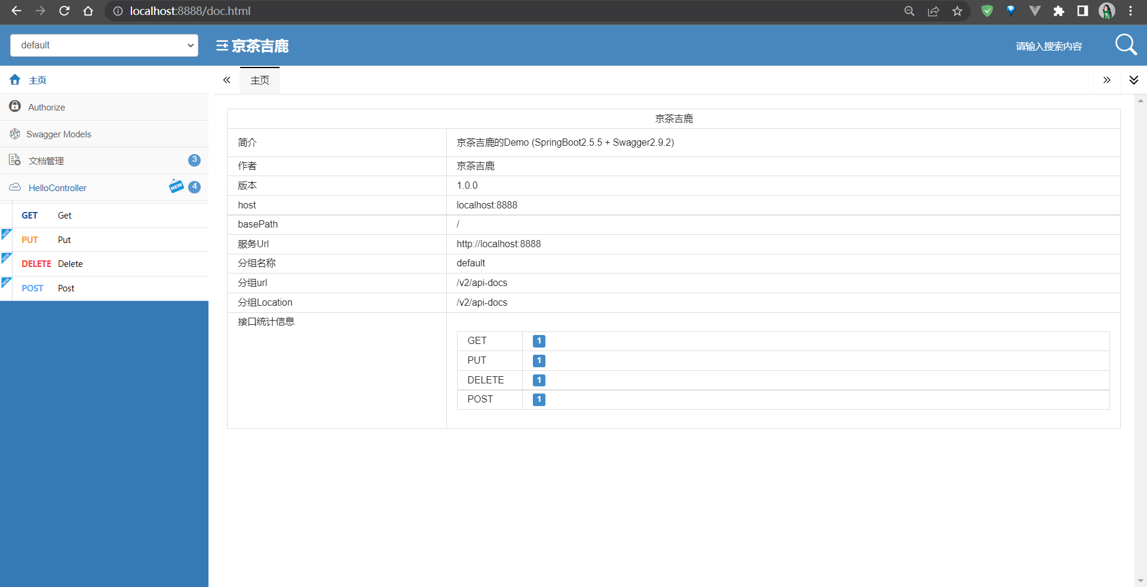Click the 请输入搜索内容 search field
Screen dimensions: 1147x587
pos(1048,46)
